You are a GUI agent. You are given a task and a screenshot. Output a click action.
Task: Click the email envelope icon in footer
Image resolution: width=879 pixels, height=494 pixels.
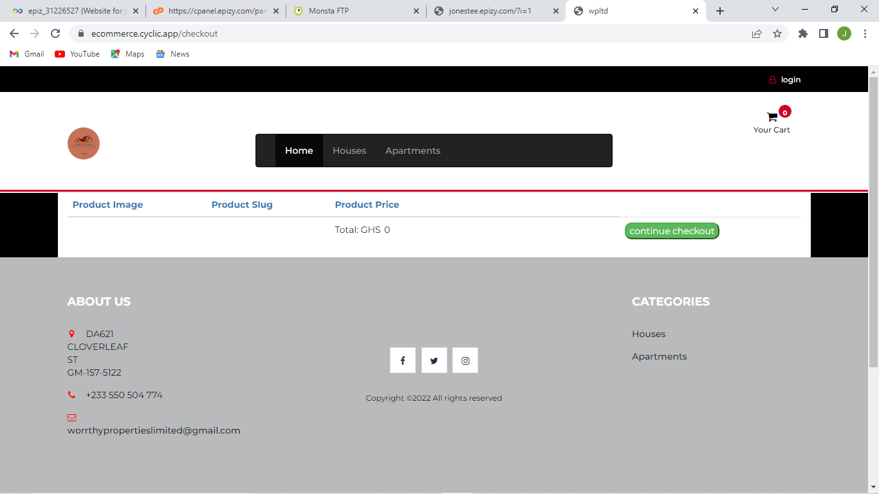click(71, 417)
